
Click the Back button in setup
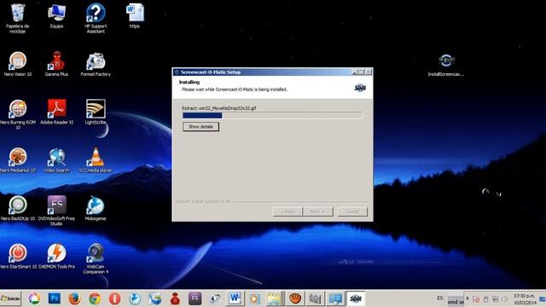(288, 211)
